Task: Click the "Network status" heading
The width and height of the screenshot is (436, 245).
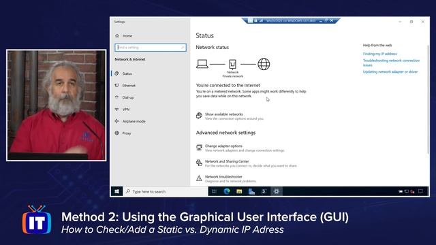Action: click(x=212, y=47)
